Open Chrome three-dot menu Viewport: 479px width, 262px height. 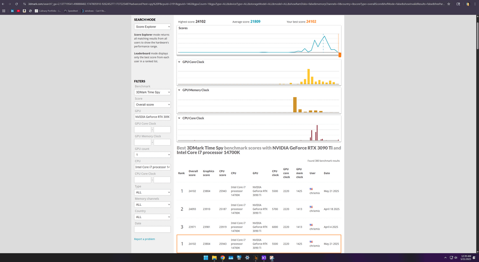click(475, 4)
